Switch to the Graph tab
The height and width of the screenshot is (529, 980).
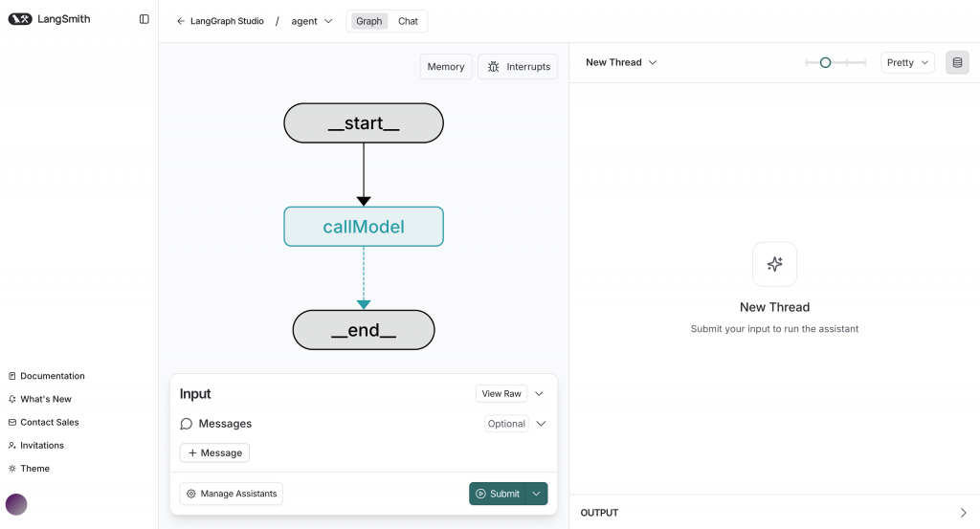[368, 21]
